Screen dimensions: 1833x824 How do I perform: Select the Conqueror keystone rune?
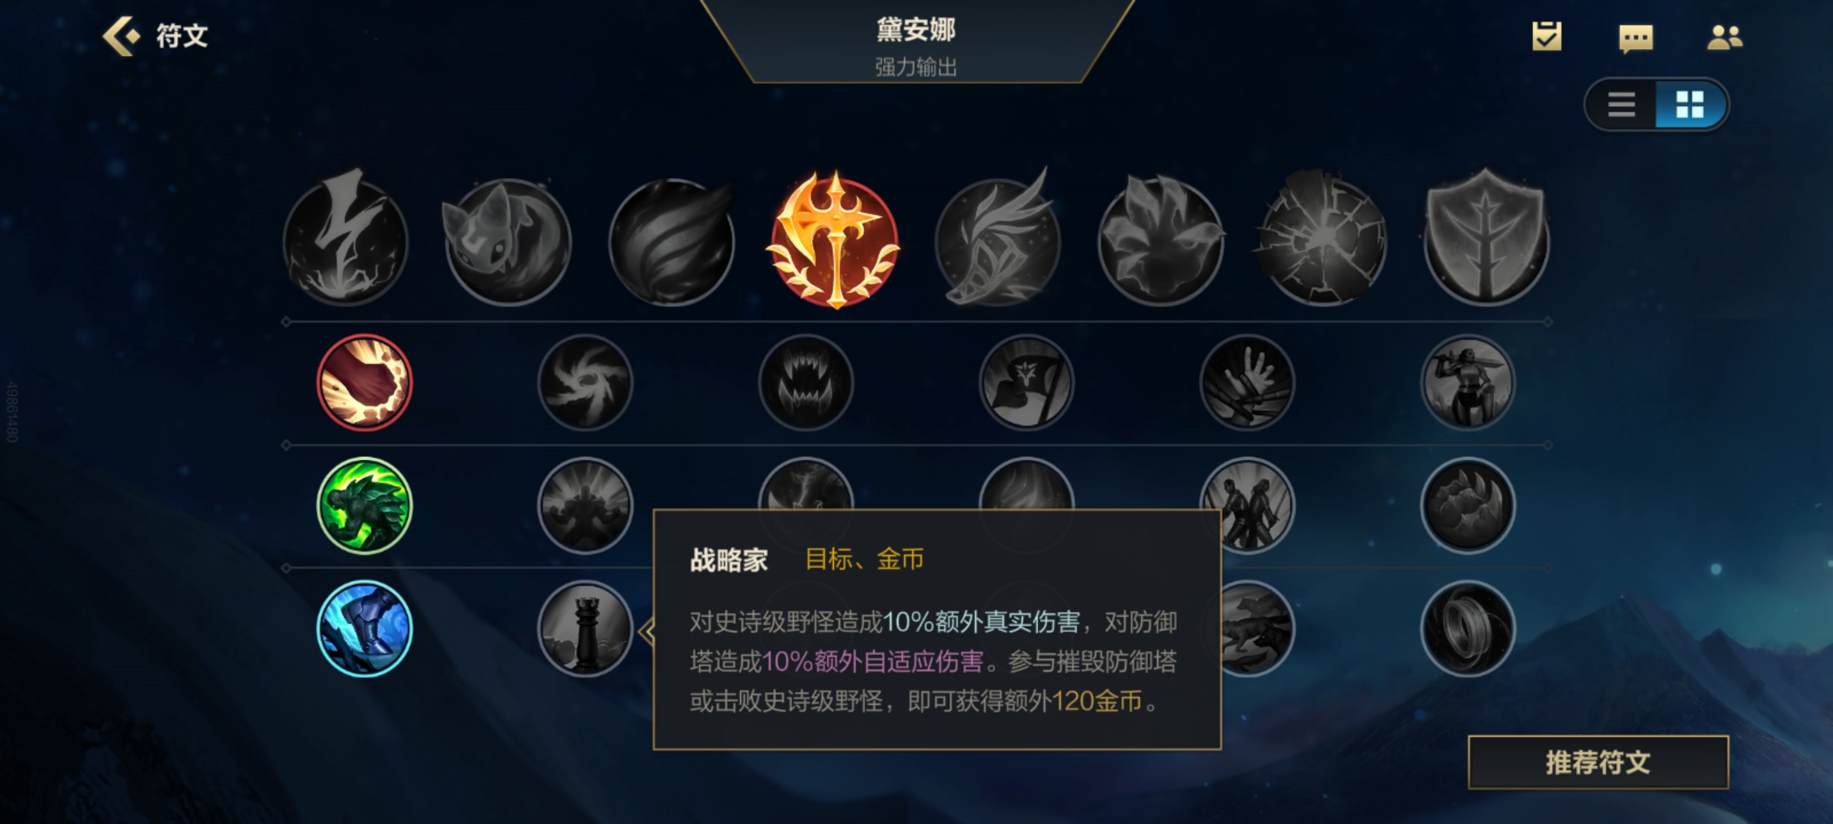tap(835, 240)
